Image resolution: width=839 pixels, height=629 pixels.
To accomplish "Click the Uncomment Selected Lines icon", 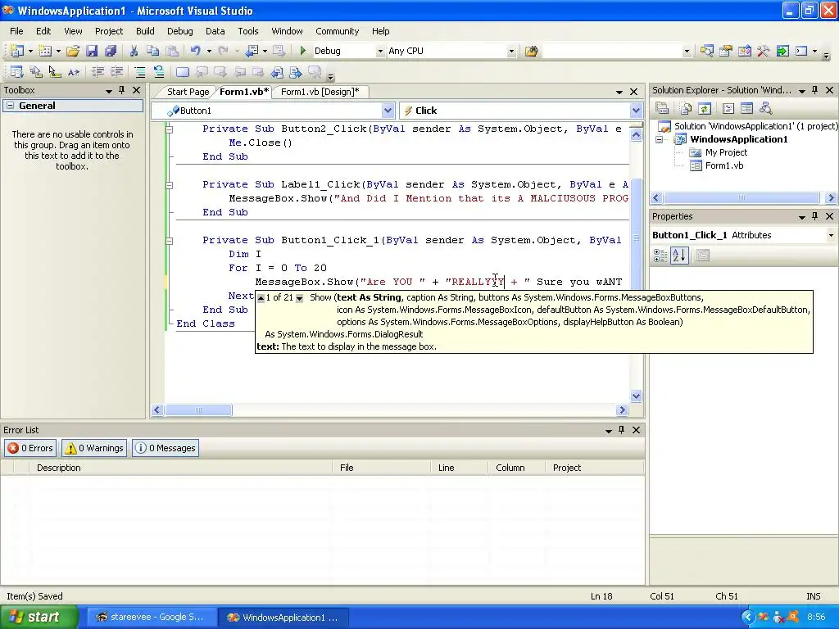I will (x=159, y=72).
